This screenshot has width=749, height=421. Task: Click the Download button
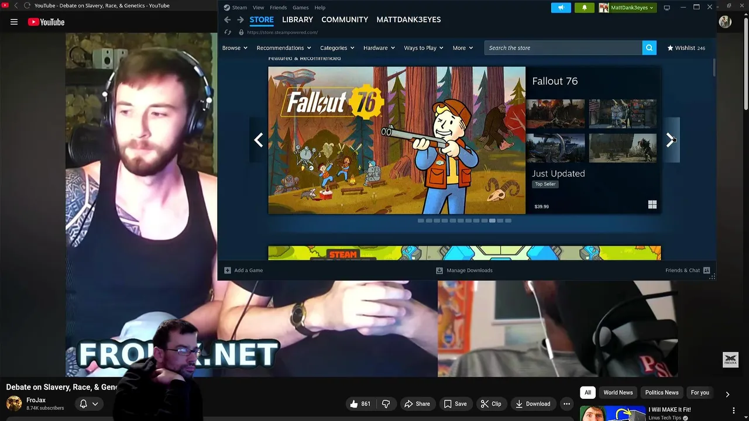(533, 403)
